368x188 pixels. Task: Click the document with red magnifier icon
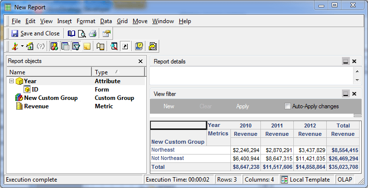pyautogui.click(x=114, y=46)
